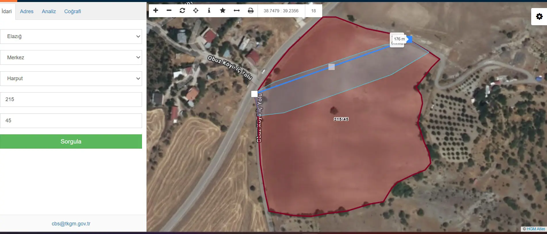Open the Adres tab
The height and width of the screenshot is (234, 547).
27,11
